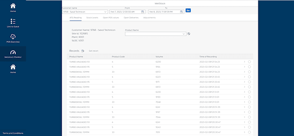Select radio for Unleaded 95 volume 9171

click(x=250, y=82)
